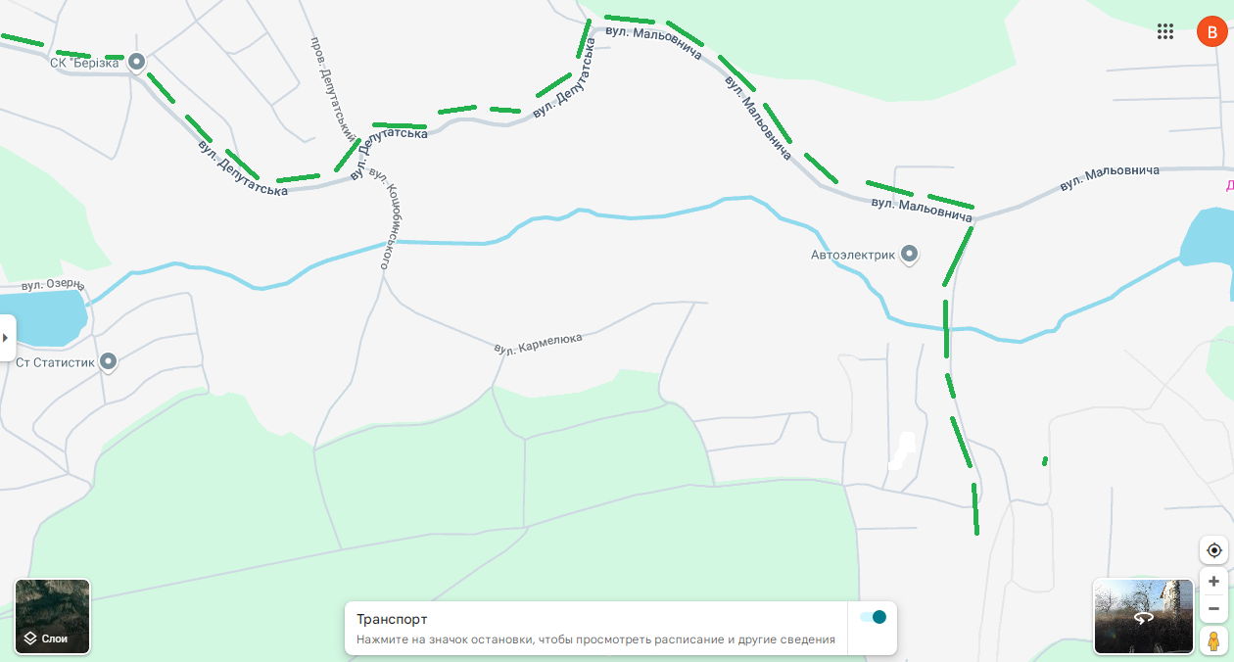
Task: Click the Автоэлектрик business label
Action: pos(853,255)
